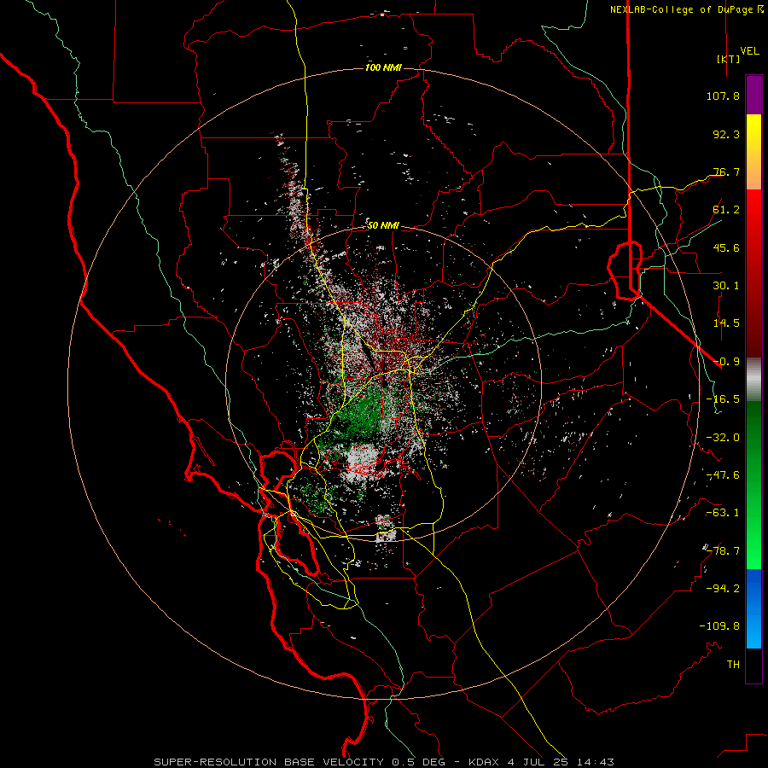Click the -0.9 velocity scale value
The image size is (768, 768).
(726, 361)
